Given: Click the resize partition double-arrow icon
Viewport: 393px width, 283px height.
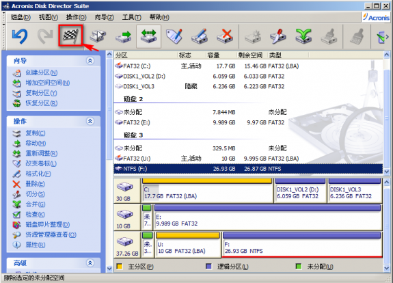Looking at the screenshot, I should (x=148, y=36).
